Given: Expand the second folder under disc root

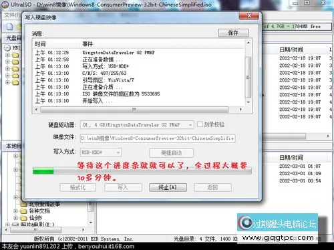Looking at the screenshot, I should point(7,61).
